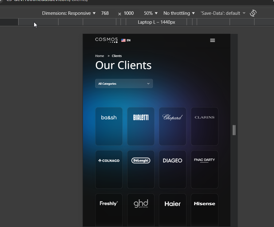Open the ba&sh client card
The height and width of the screenshot is (227, 274).
[x=109, y=127]
